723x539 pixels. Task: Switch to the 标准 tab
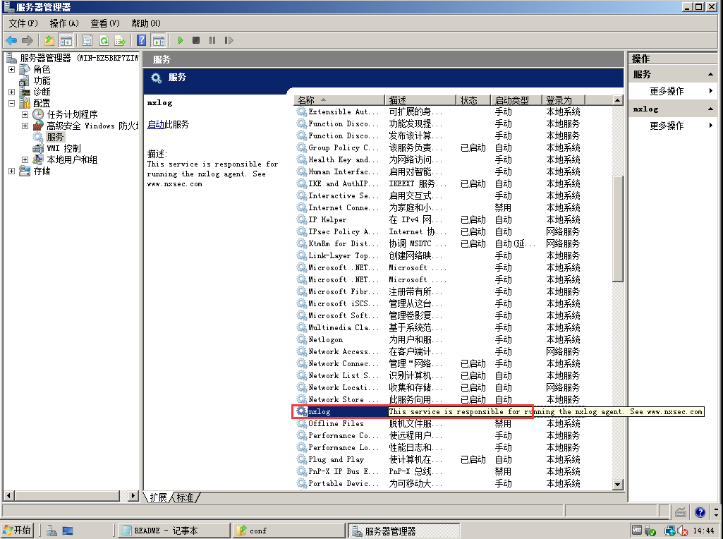185,497
